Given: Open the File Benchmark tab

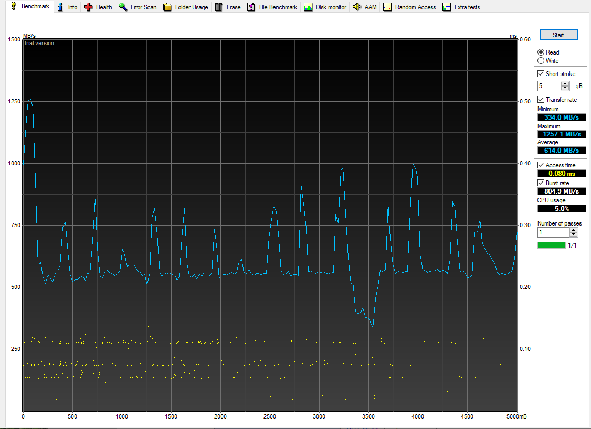Looking at the screenshot, I should [x=272, y=7].
